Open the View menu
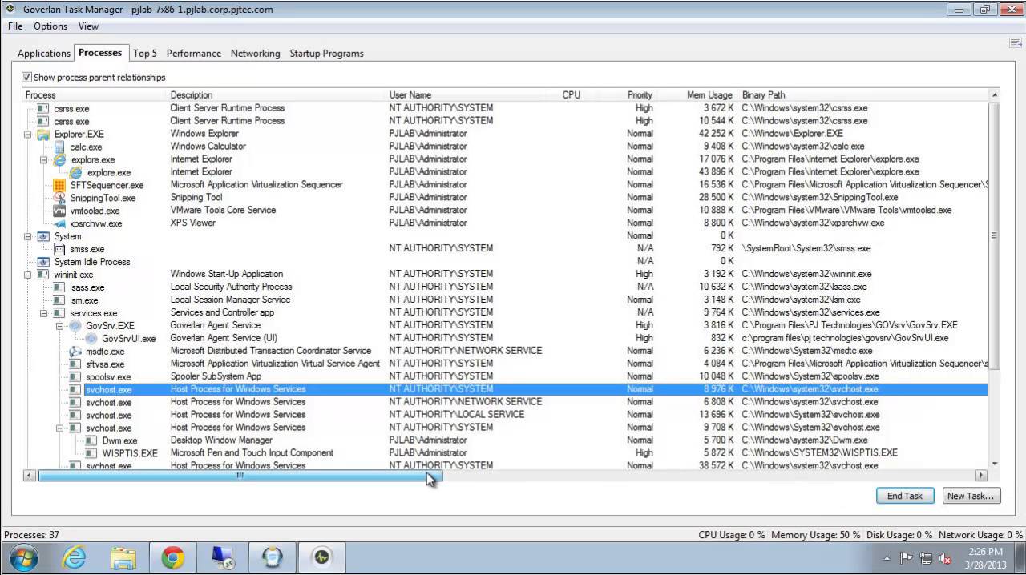Viewport: 1026px width, 575px height. point(88,26)
